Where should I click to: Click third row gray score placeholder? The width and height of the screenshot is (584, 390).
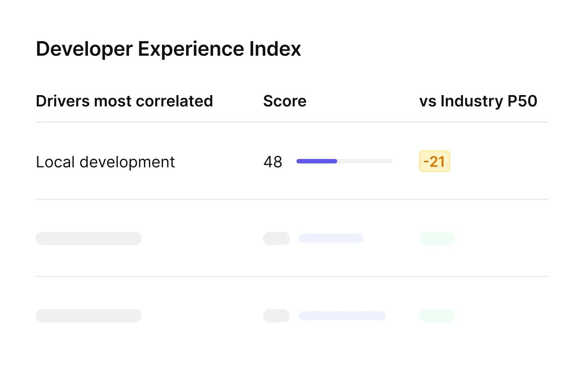[x=276, y=316]
